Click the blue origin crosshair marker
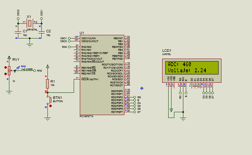Image resolution: width=252 pixels, height=155 pixels. (142, 88)
